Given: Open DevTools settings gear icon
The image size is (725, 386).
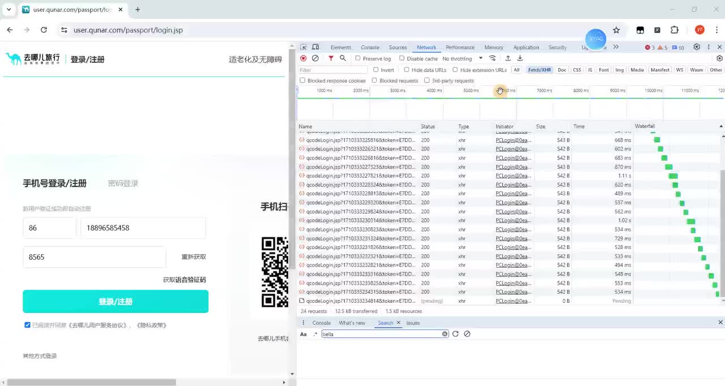Looking at the screenshot, I should [x=697, y=47].
